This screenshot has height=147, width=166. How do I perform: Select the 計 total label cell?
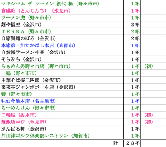(x=62, y=143)
